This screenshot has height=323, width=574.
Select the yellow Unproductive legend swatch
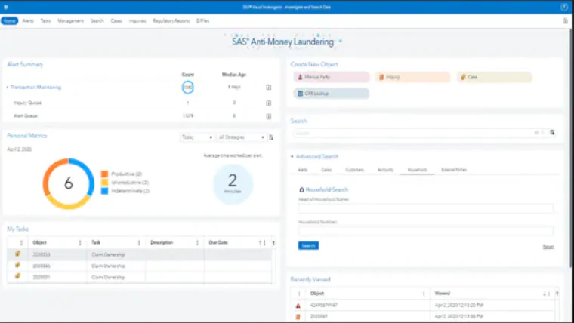[105, 182]
